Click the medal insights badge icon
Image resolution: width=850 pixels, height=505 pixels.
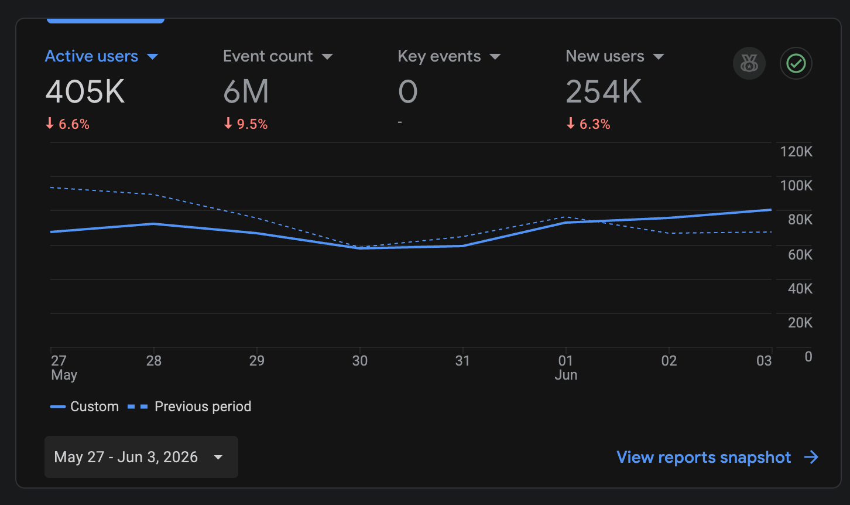[749, 63]
